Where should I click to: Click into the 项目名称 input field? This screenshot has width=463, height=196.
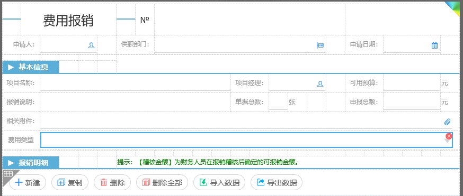point(135,83)
